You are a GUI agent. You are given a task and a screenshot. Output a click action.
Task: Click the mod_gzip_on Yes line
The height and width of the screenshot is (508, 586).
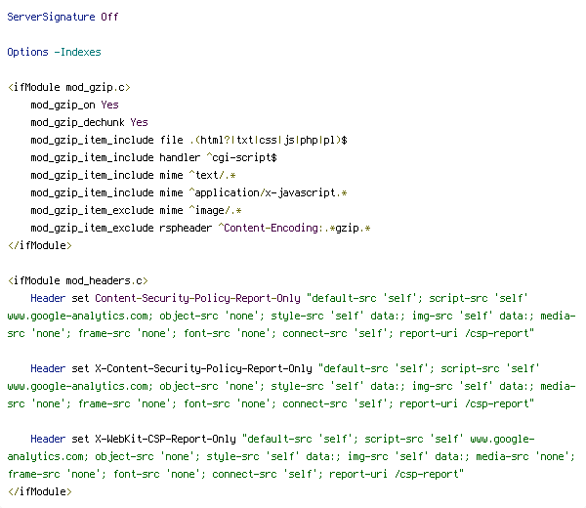click(x=75, y=106)
